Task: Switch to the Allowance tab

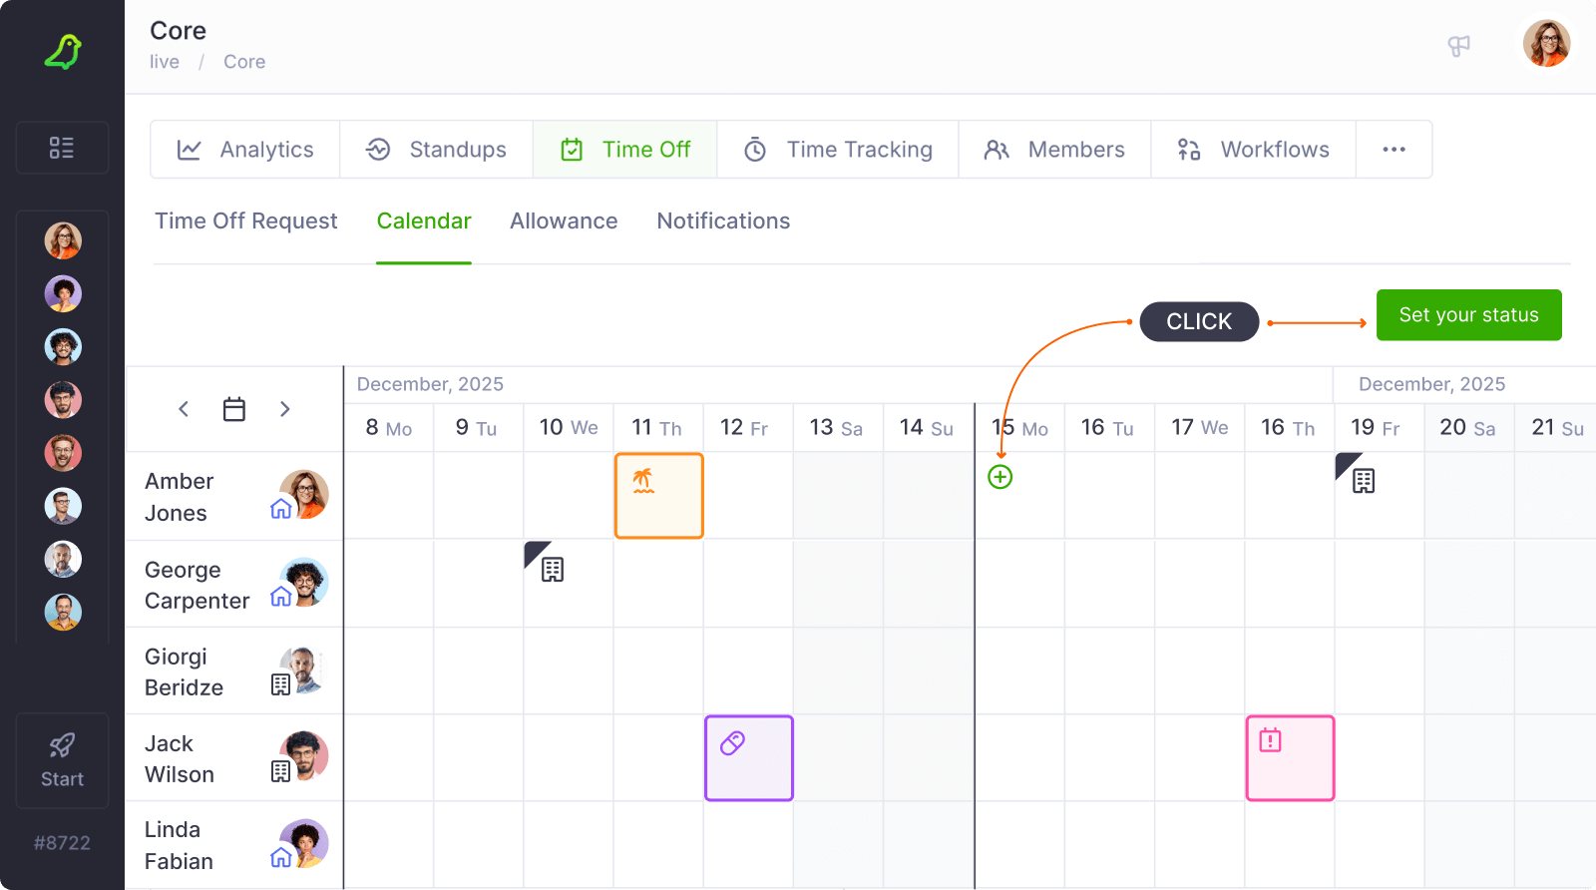Action: 564,222
